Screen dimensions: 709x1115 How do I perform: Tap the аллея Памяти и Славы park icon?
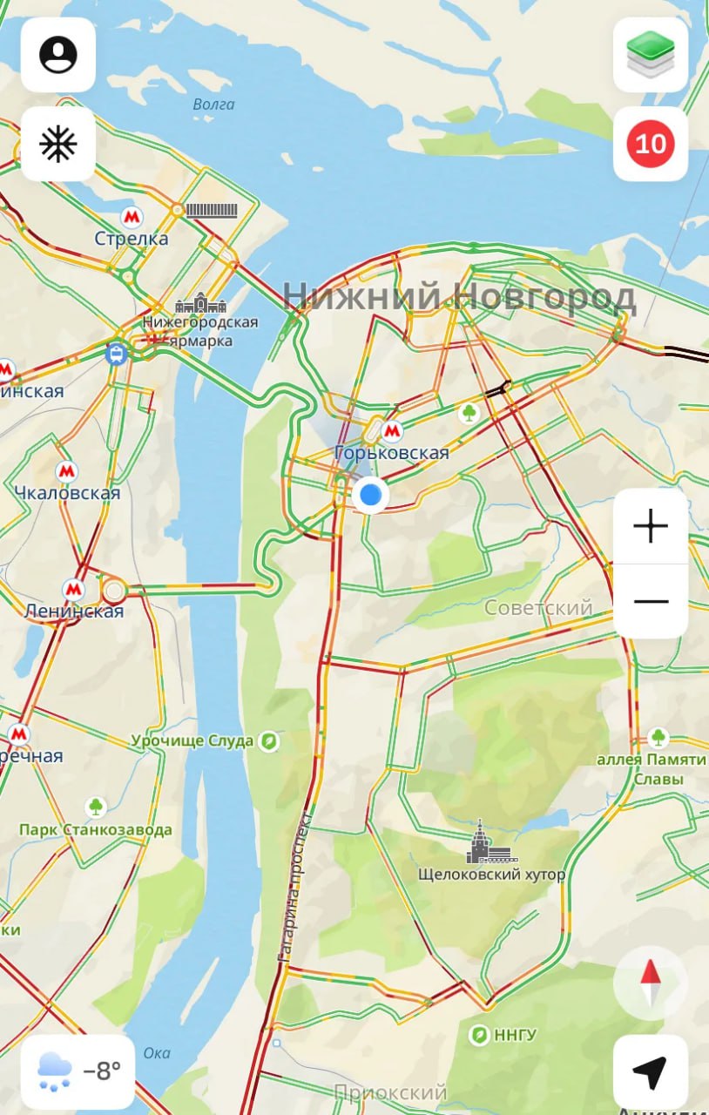(658, 739)
